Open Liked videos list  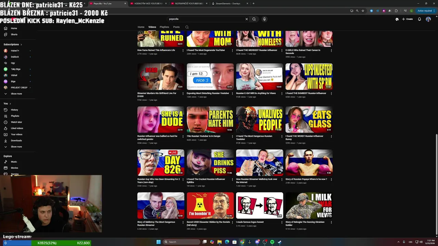tap(17, 128)
